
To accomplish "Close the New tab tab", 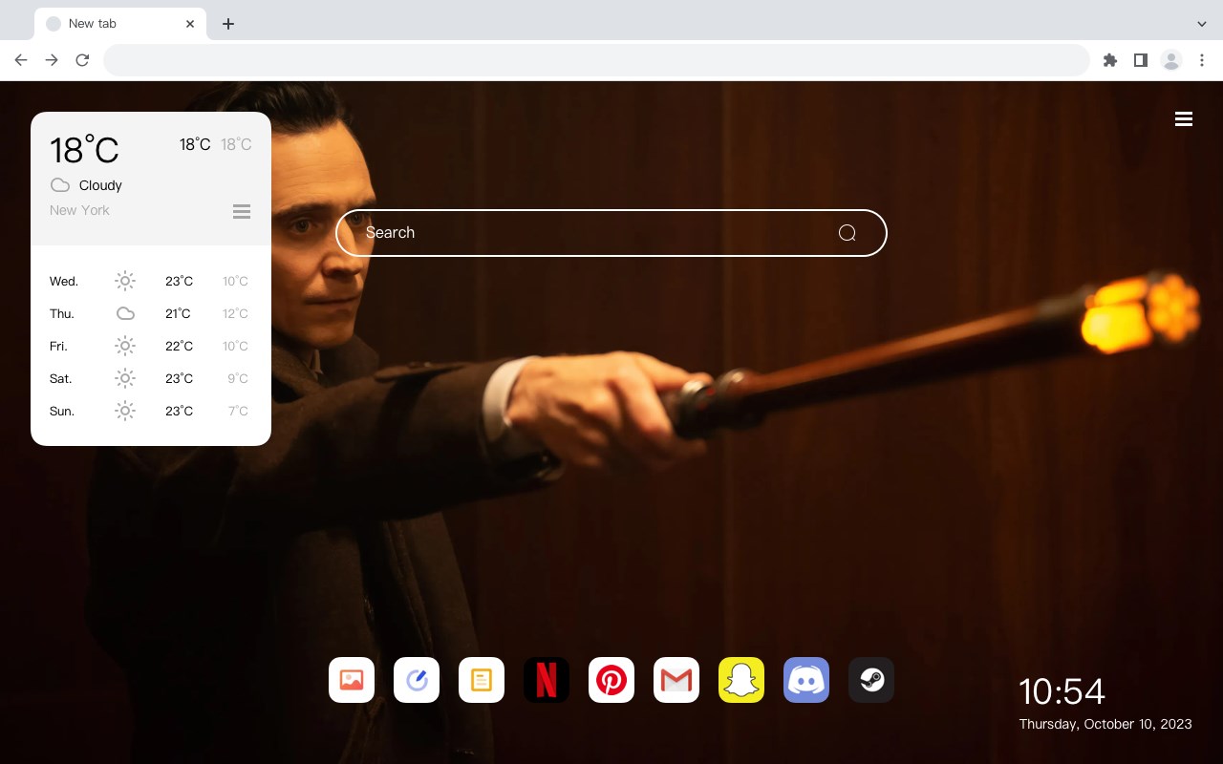I will (190, 24).
